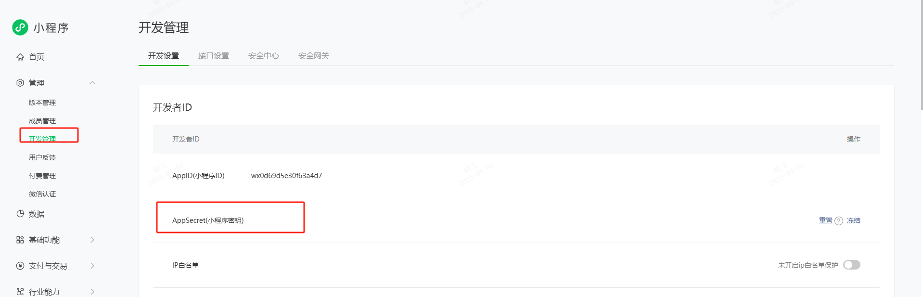Open the 安全中心 tab
The width and height of the screenshot is (923, 297).
pos(263,55)
